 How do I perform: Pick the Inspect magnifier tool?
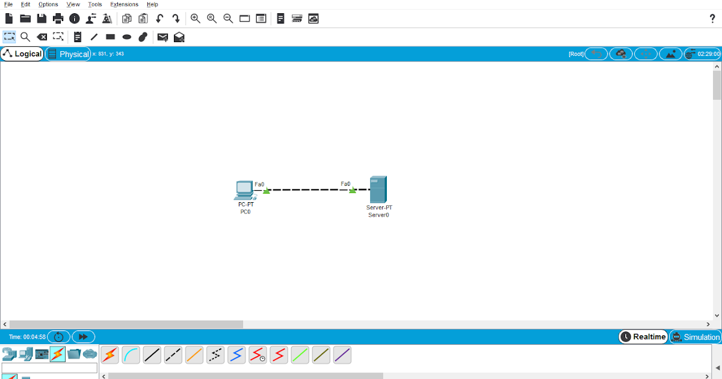coord(25,37)
